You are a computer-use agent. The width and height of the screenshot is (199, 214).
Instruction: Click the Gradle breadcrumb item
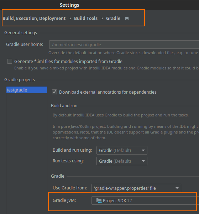pos(113,19)
